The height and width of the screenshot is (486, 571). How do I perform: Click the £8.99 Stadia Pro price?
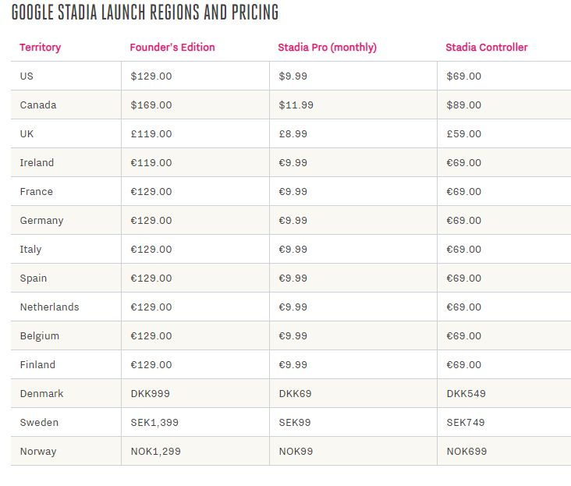click(x=293, y=134)
